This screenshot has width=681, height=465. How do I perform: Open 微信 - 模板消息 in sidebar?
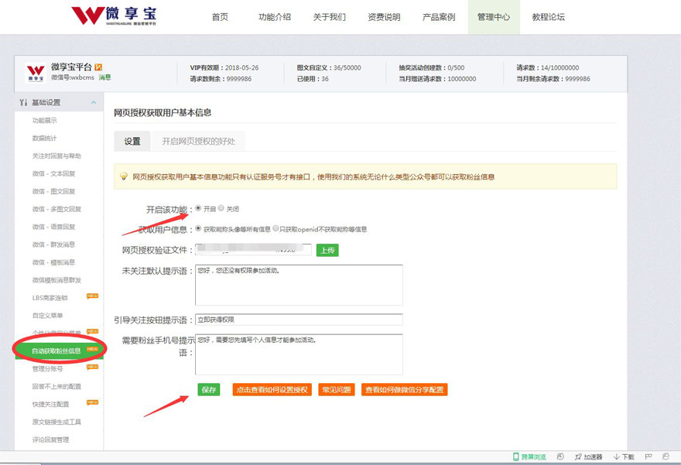coord(53,263)
